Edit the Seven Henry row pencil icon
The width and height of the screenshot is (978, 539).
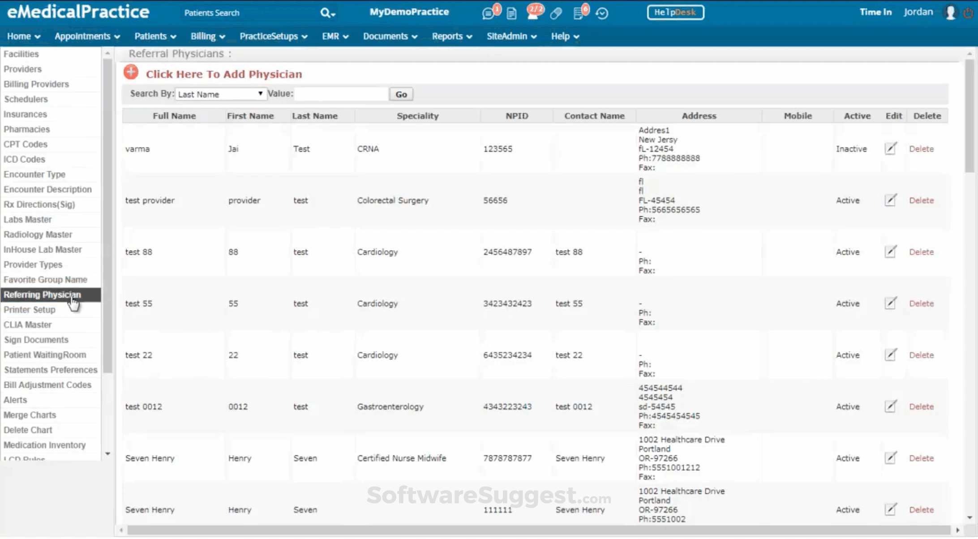point(891,458)
